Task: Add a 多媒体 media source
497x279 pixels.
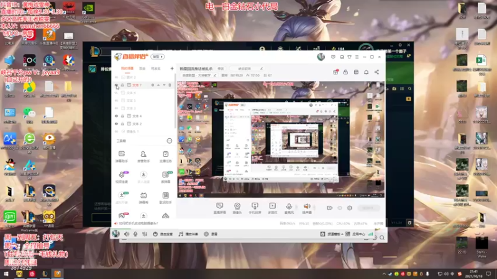Action: (272, 208)
